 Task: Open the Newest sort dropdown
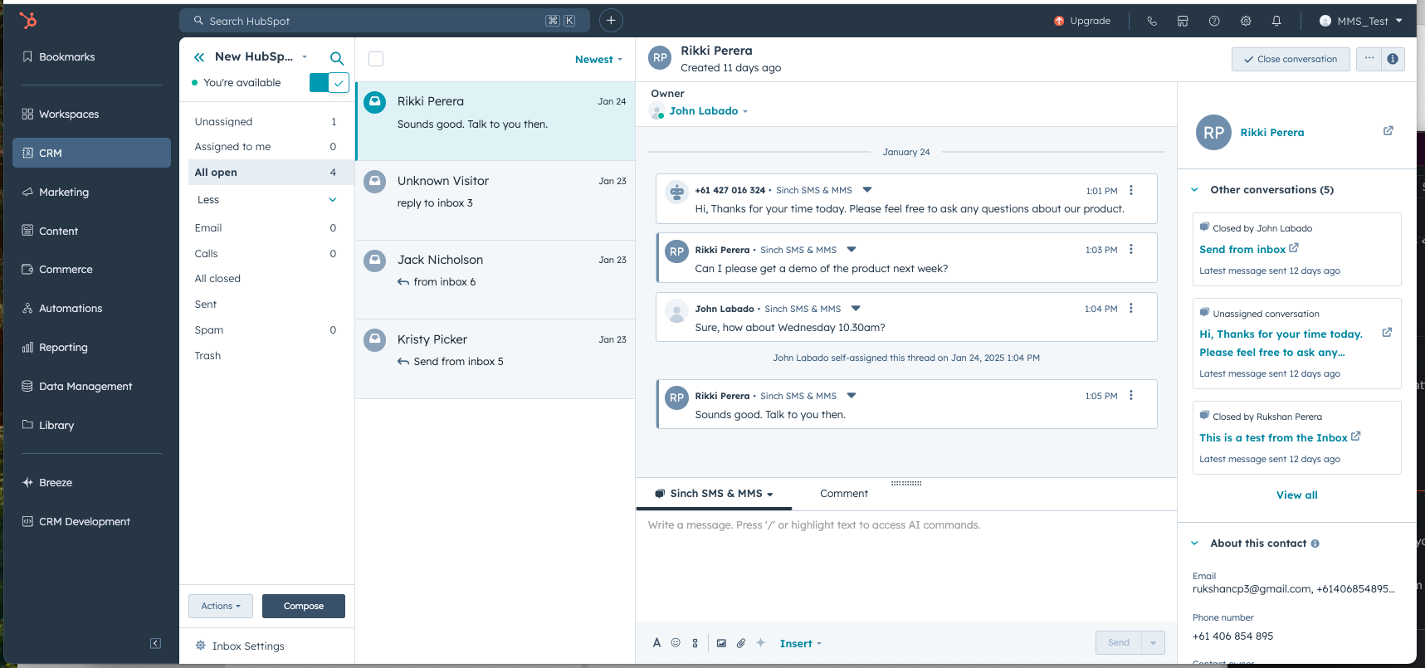598,60
